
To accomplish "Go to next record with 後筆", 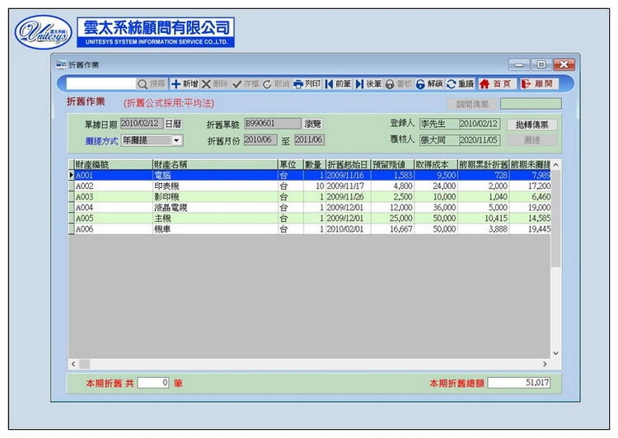I will (368, 84).
